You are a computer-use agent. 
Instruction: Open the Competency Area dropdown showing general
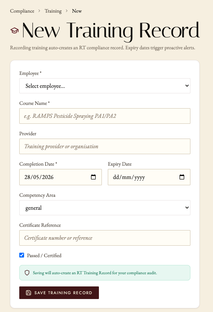tap(105, 208)
